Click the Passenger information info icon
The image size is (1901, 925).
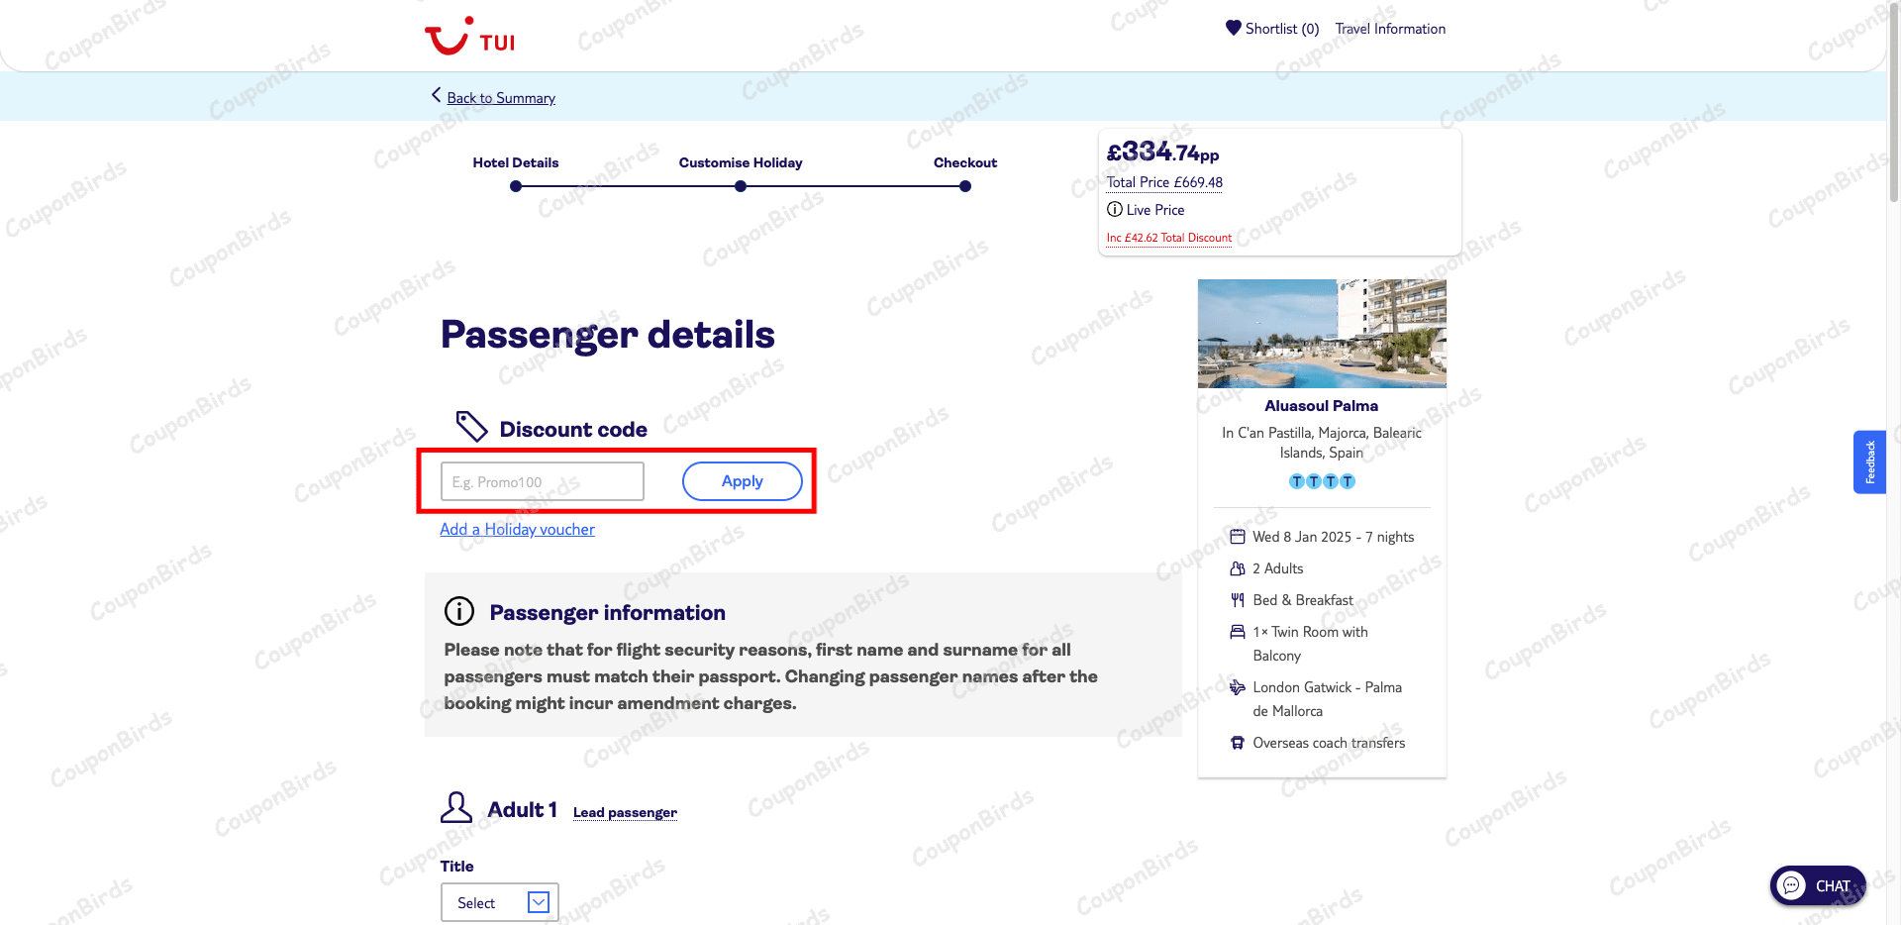pyautogui.click(x=458, y=611)
